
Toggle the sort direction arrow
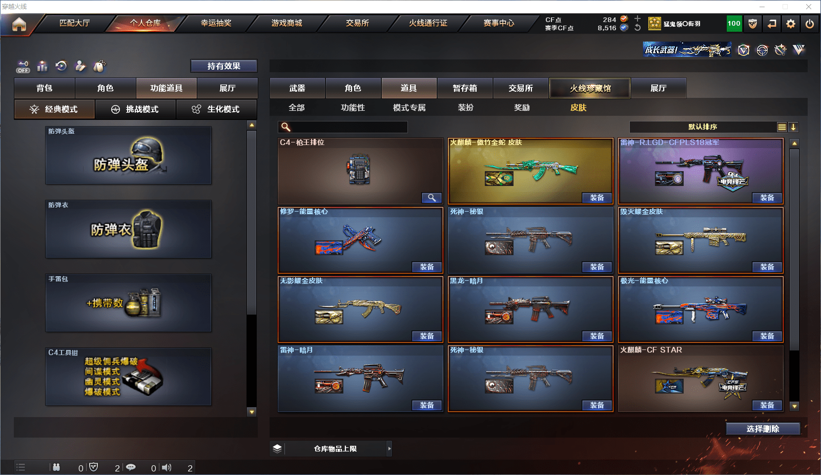coord(793,127)
